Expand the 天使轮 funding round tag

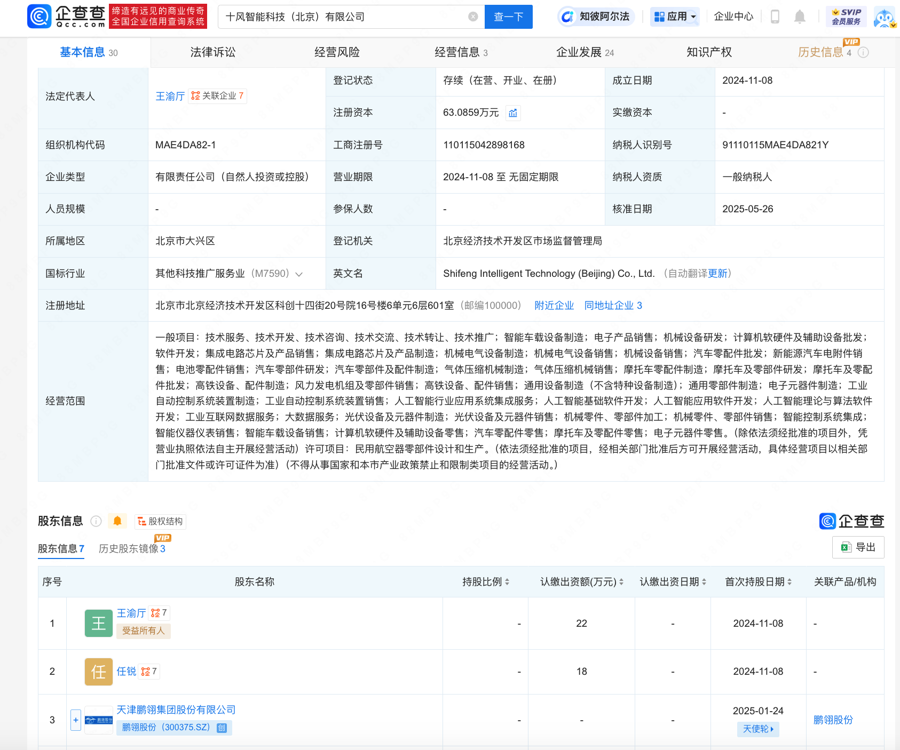pyautogui.click(x=759, y=729)
